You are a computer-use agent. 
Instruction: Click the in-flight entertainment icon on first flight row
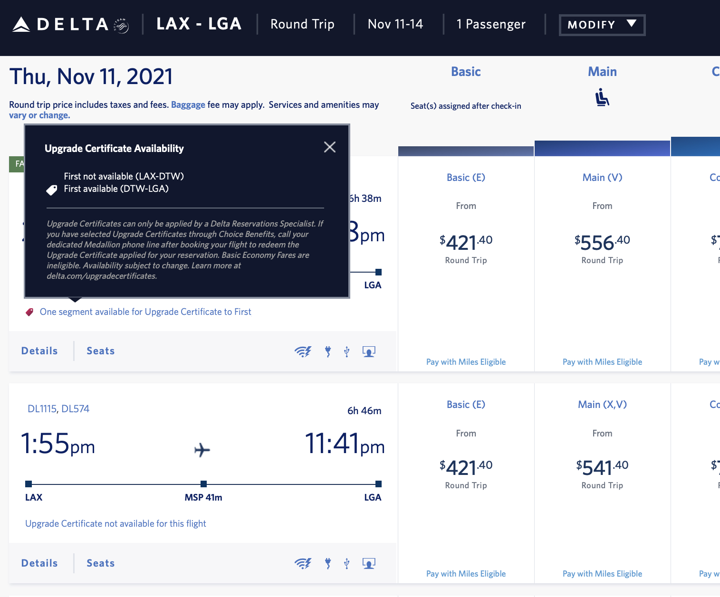tap(369, 351)
